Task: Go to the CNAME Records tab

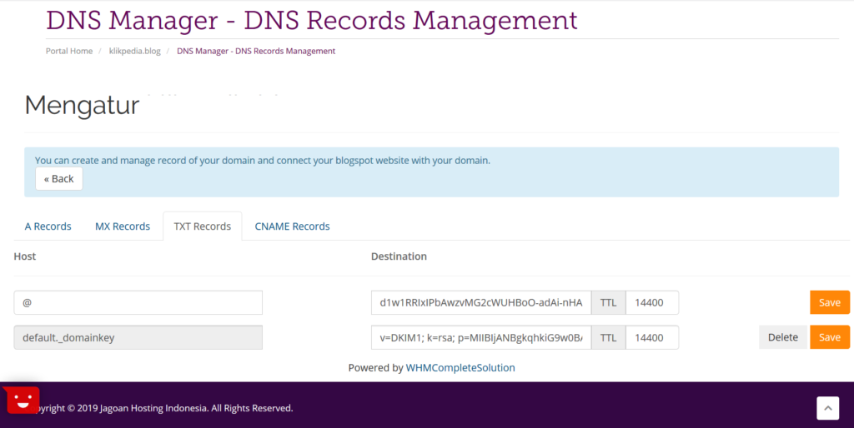Action: (292, 226)
